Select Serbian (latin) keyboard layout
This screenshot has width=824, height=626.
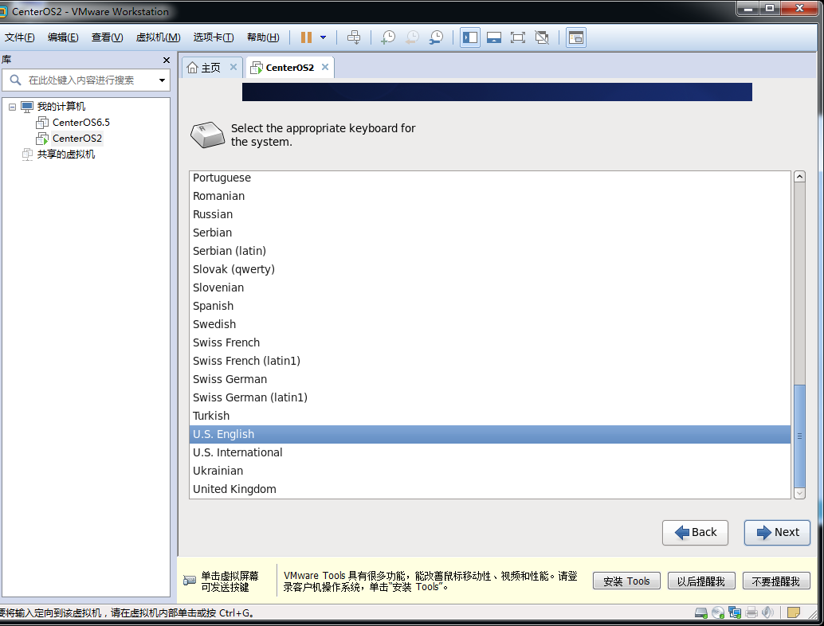(490, 251)
